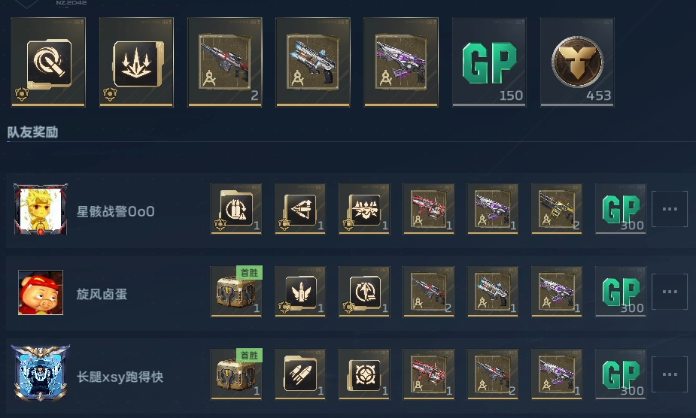The height and width of the screenshot is (418, 696).
Task: Open the first-win crate for 长腿xsy跑得快
Action: 236,374
